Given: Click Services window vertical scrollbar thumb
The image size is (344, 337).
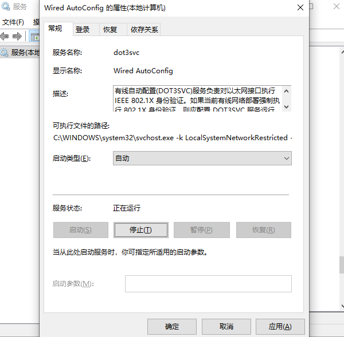Looking at the screenshot, I should [x=342, y=265].
